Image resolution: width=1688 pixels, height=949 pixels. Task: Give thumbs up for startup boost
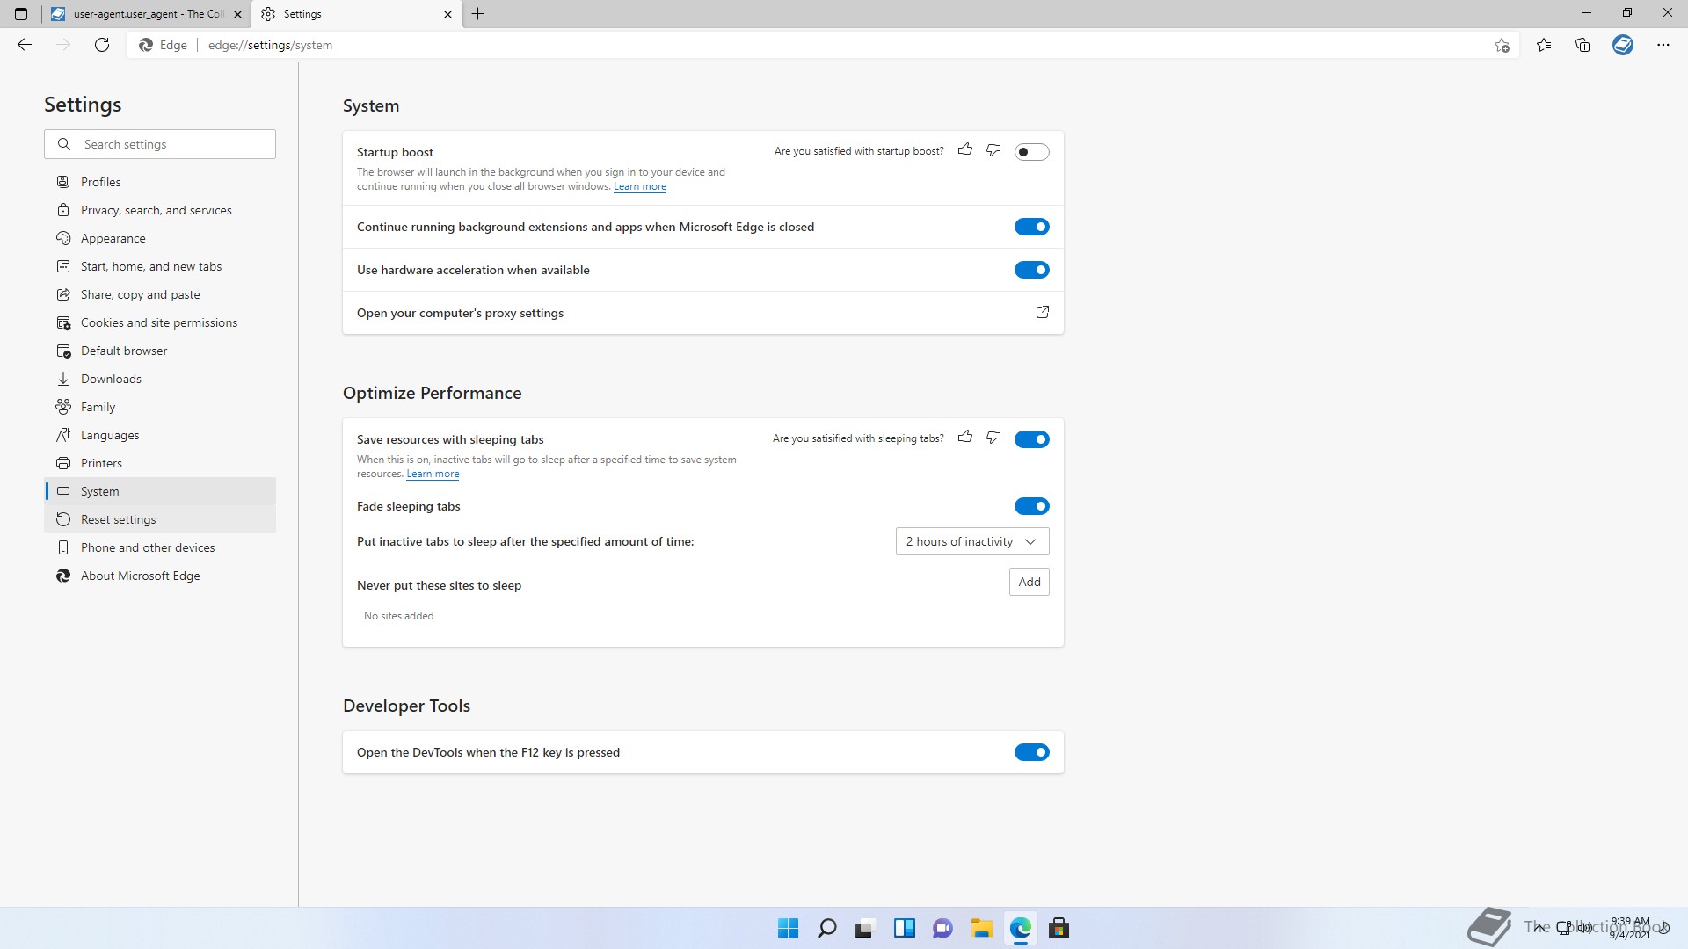965,150
